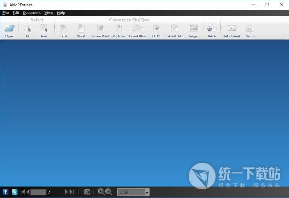Click the Select All icon
Screen dimensions: 289x198
pyautogui.click(x=27, y=28)
